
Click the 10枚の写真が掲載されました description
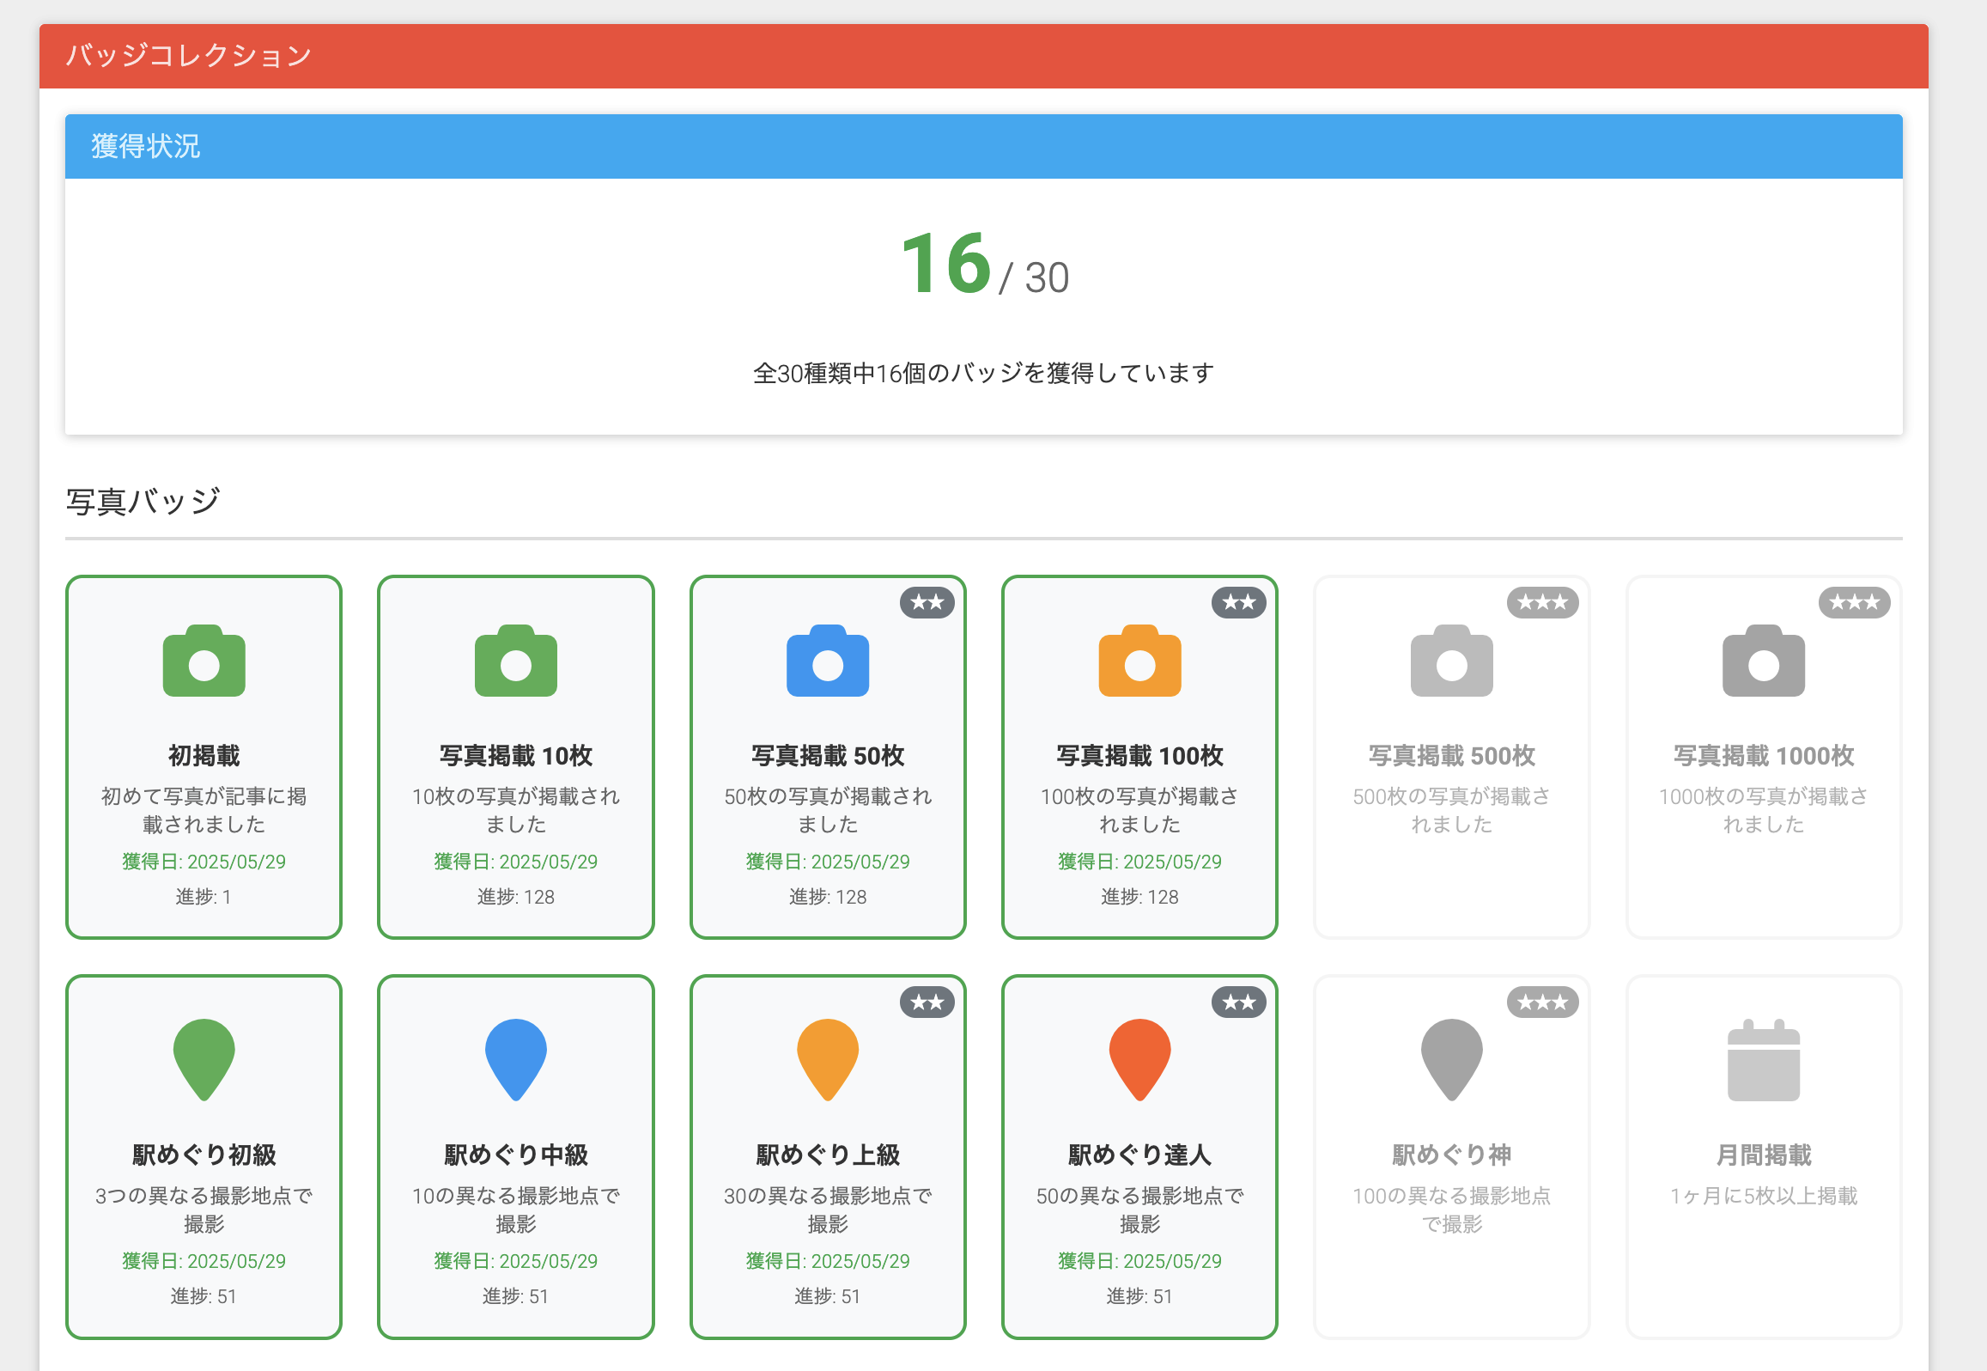pos(515,810)
